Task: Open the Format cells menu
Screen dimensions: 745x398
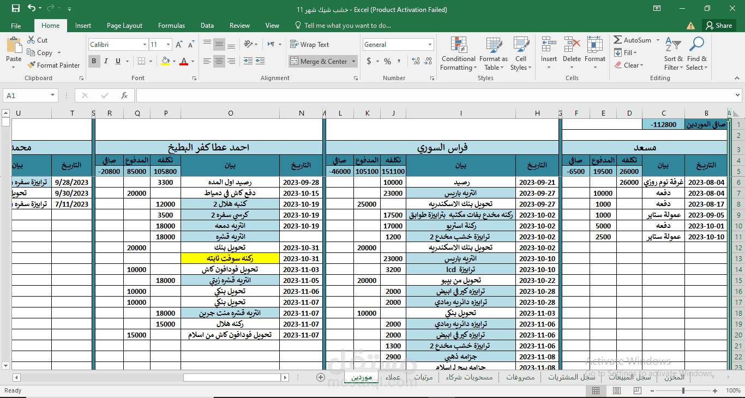Action: (595, 53)
